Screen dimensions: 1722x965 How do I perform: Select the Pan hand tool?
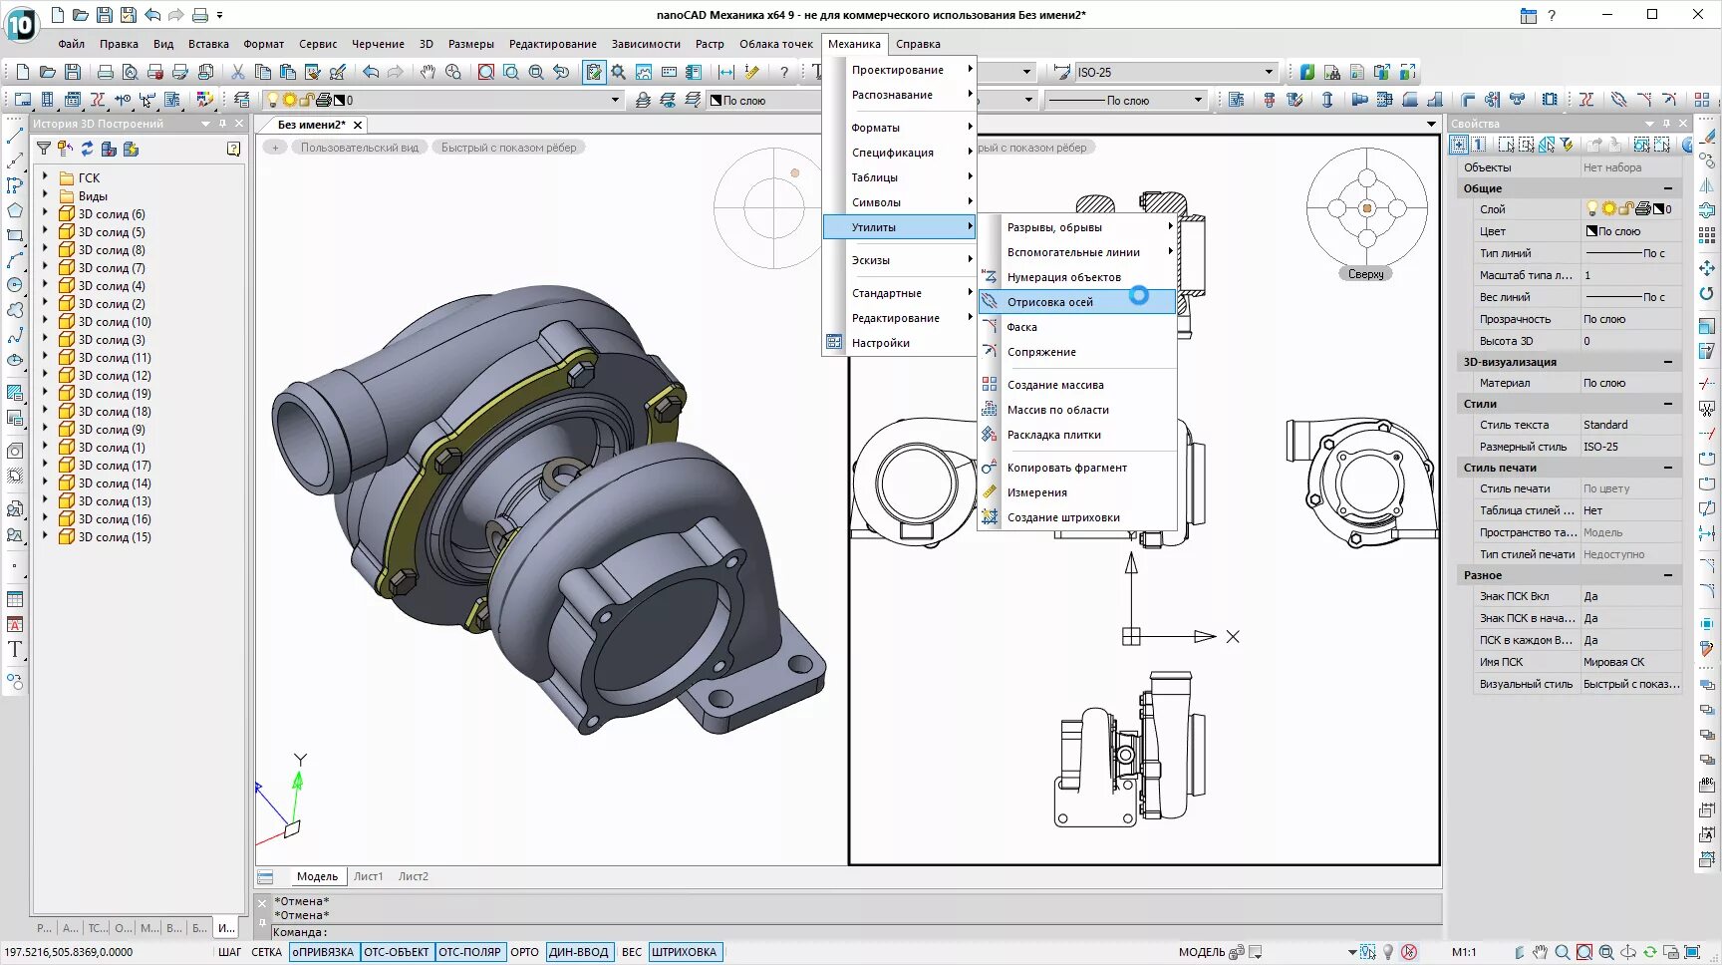coord(428,72)
